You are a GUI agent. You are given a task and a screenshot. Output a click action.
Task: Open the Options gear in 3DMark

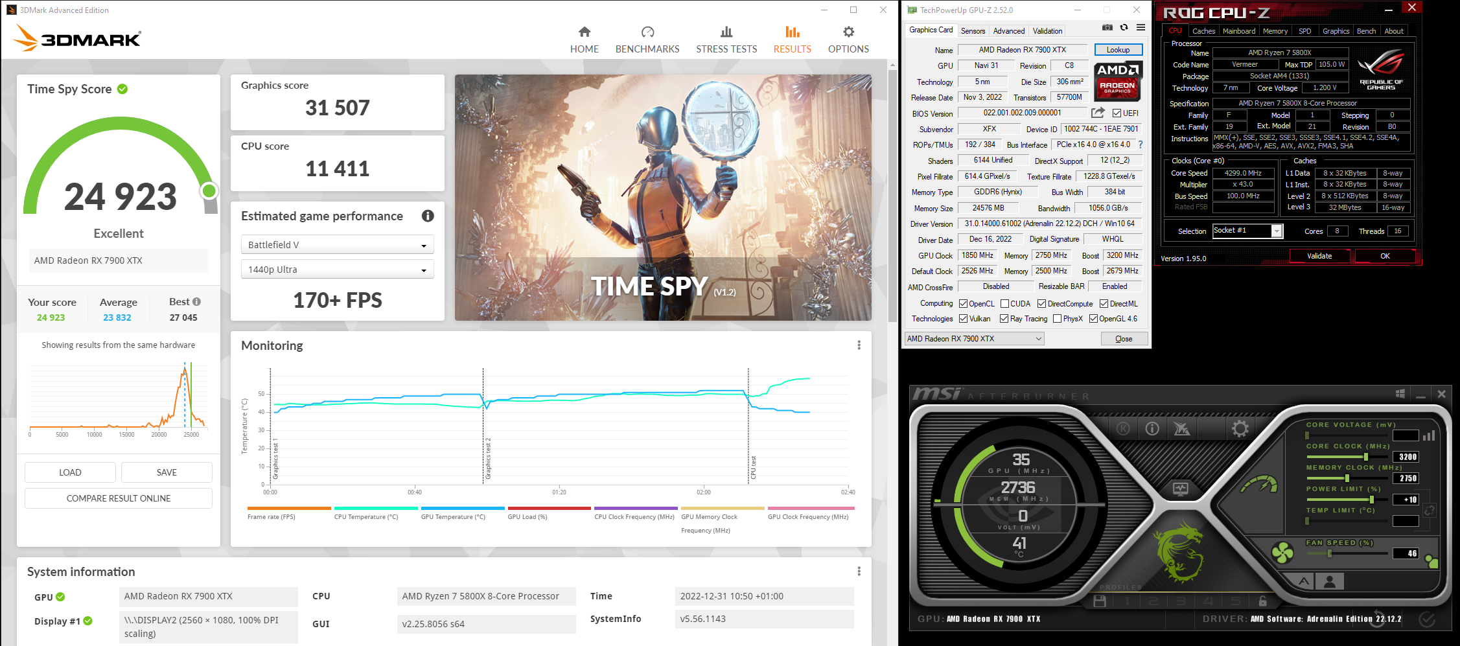(848, 40)
